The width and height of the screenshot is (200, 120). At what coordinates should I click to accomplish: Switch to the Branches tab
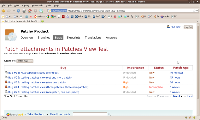click(x=44, y=38)
